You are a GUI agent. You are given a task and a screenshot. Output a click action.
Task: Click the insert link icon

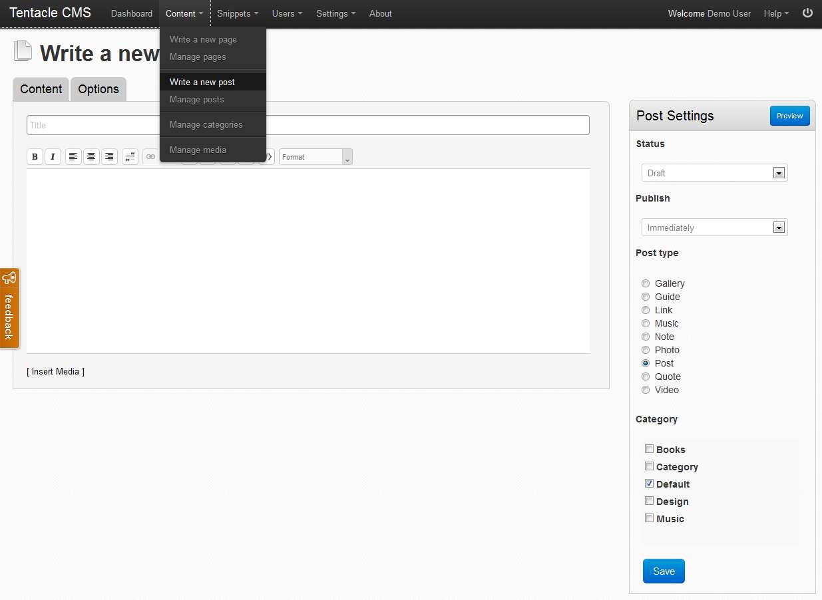coord(150,157)
